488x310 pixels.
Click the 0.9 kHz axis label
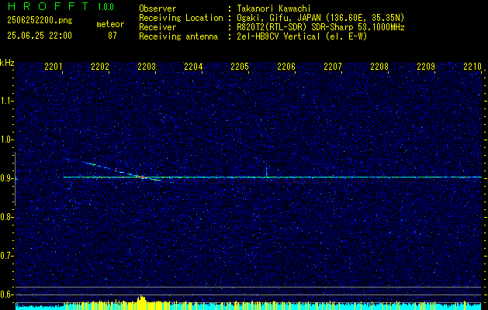click(7, 178)
